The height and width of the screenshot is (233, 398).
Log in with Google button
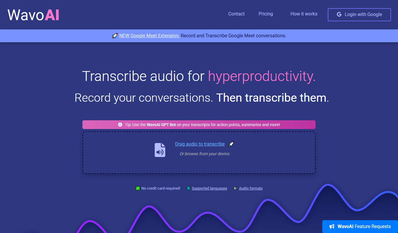pos(359,15)
